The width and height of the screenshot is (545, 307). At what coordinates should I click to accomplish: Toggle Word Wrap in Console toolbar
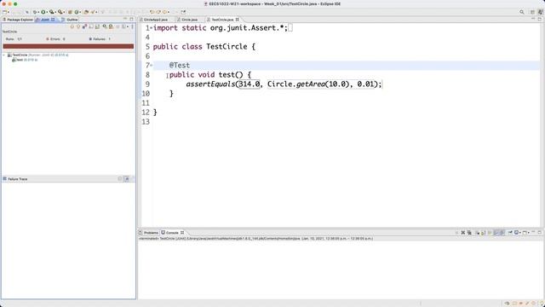coord(490,233)
